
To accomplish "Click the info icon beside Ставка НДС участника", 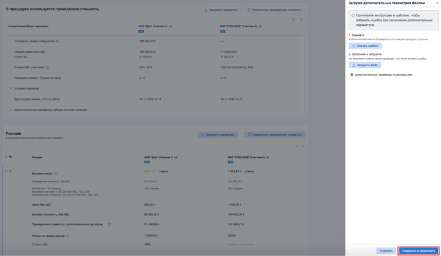I will coord(47,67).
